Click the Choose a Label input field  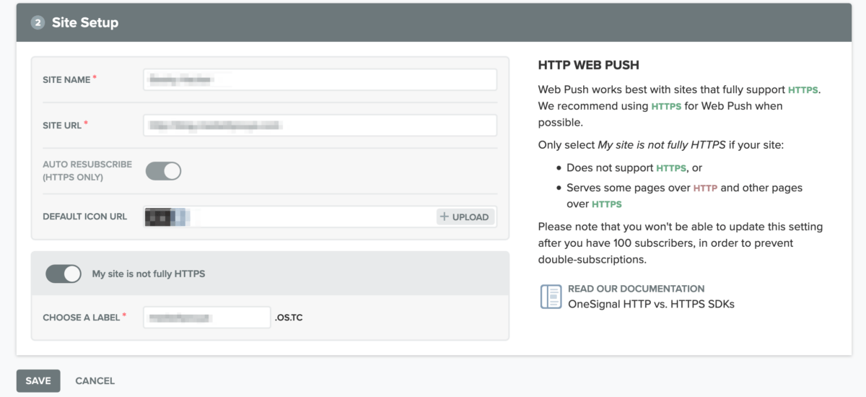(x=206, y=317)
